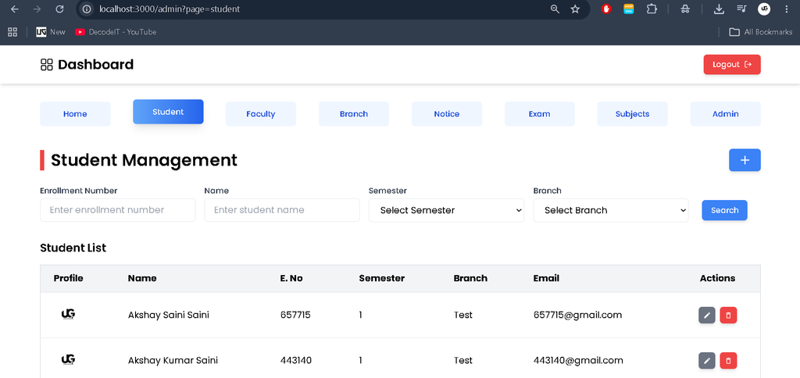Focus the Enrollment Number input field
The image size is (800, 378).
[118, 210]
